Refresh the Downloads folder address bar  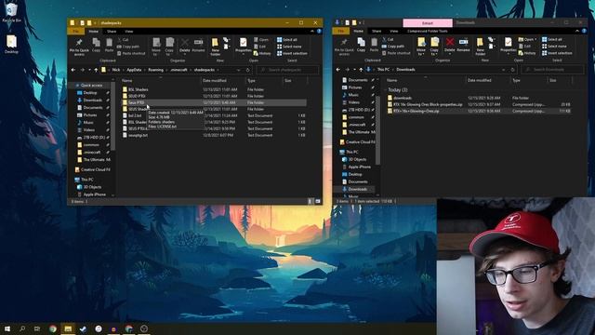[512, 70]
